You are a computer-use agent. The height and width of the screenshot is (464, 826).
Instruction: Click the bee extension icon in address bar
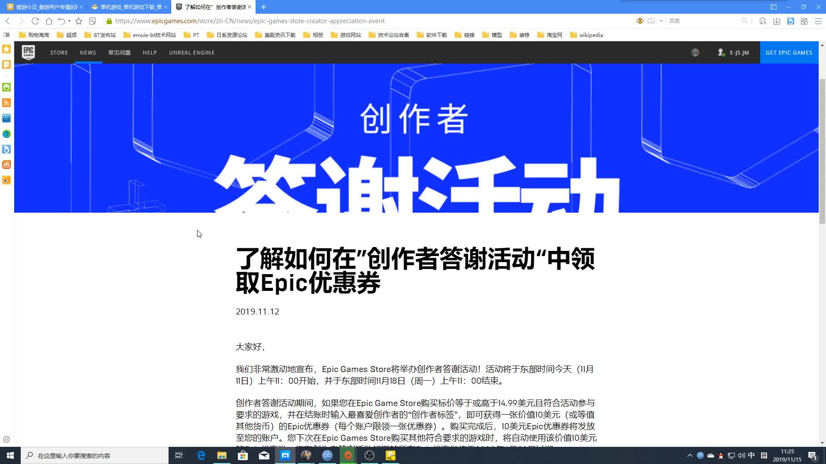(x=640, y=21)
